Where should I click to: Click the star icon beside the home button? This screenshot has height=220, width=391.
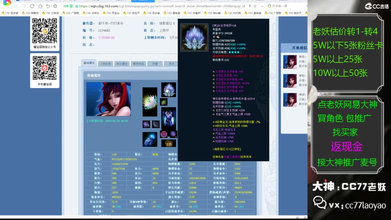pyautogui.click(x=55, y=6)
